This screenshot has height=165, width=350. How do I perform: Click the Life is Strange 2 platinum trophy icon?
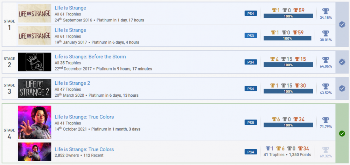point(325,86)
